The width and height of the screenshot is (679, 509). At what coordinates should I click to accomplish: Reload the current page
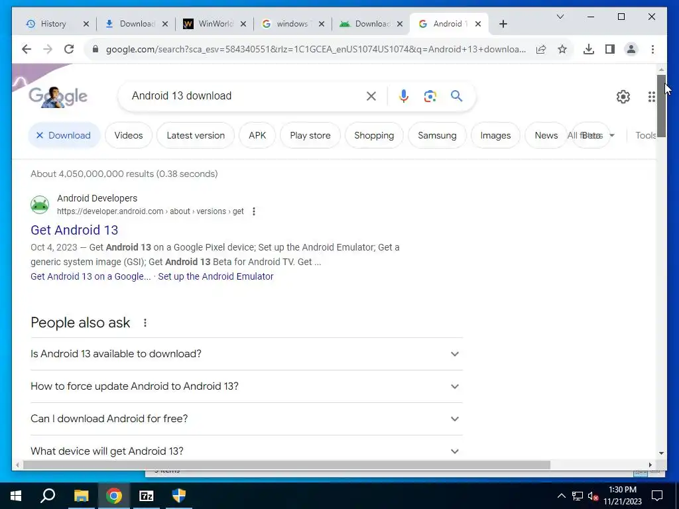pyautogui.click(x=69, y=49)
